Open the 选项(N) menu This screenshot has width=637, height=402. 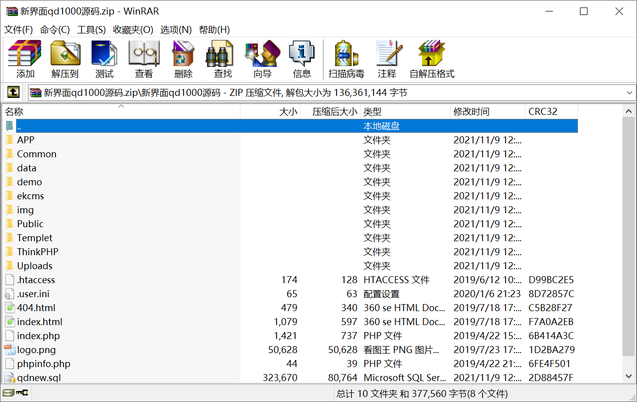pyautogui.click(x=176, y=30)
